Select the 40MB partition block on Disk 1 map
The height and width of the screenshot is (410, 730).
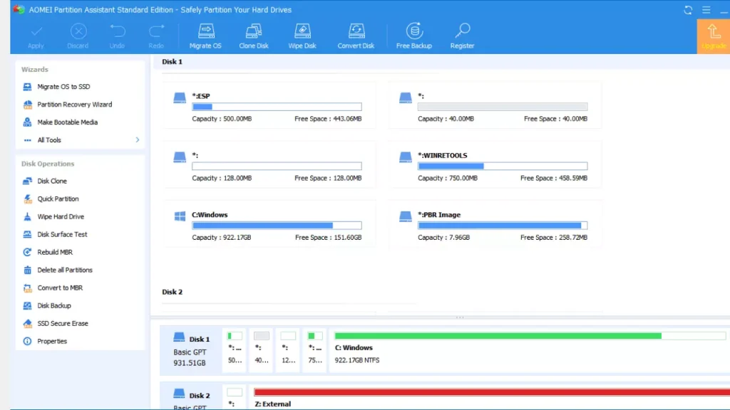coord(261,350)
